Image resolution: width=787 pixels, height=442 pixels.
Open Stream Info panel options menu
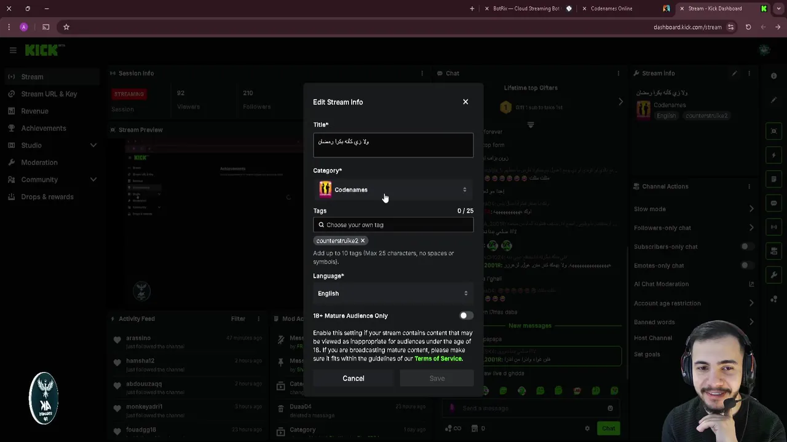[749, 73]
